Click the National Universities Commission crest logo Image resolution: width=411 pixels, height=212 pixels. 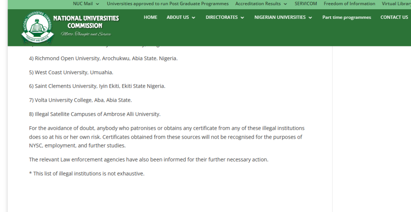pos(37,27)
